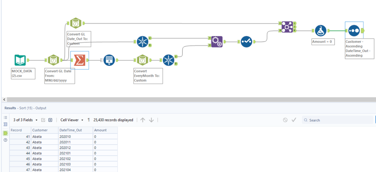
Task: Click canvas scrollbar left arrow
Action: [4, 99]
